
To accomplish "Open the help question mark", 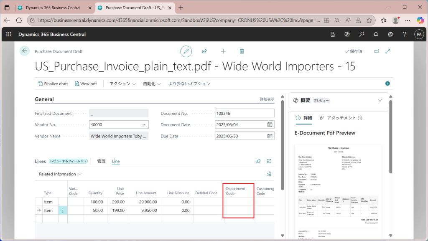I will (x=405, y=34).
